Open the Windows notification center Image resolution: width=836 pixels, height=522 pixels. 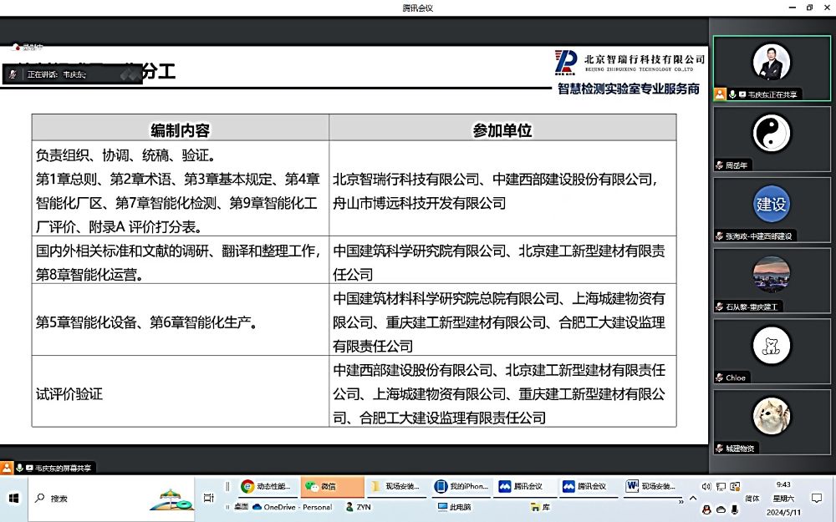tap(816, 499)
